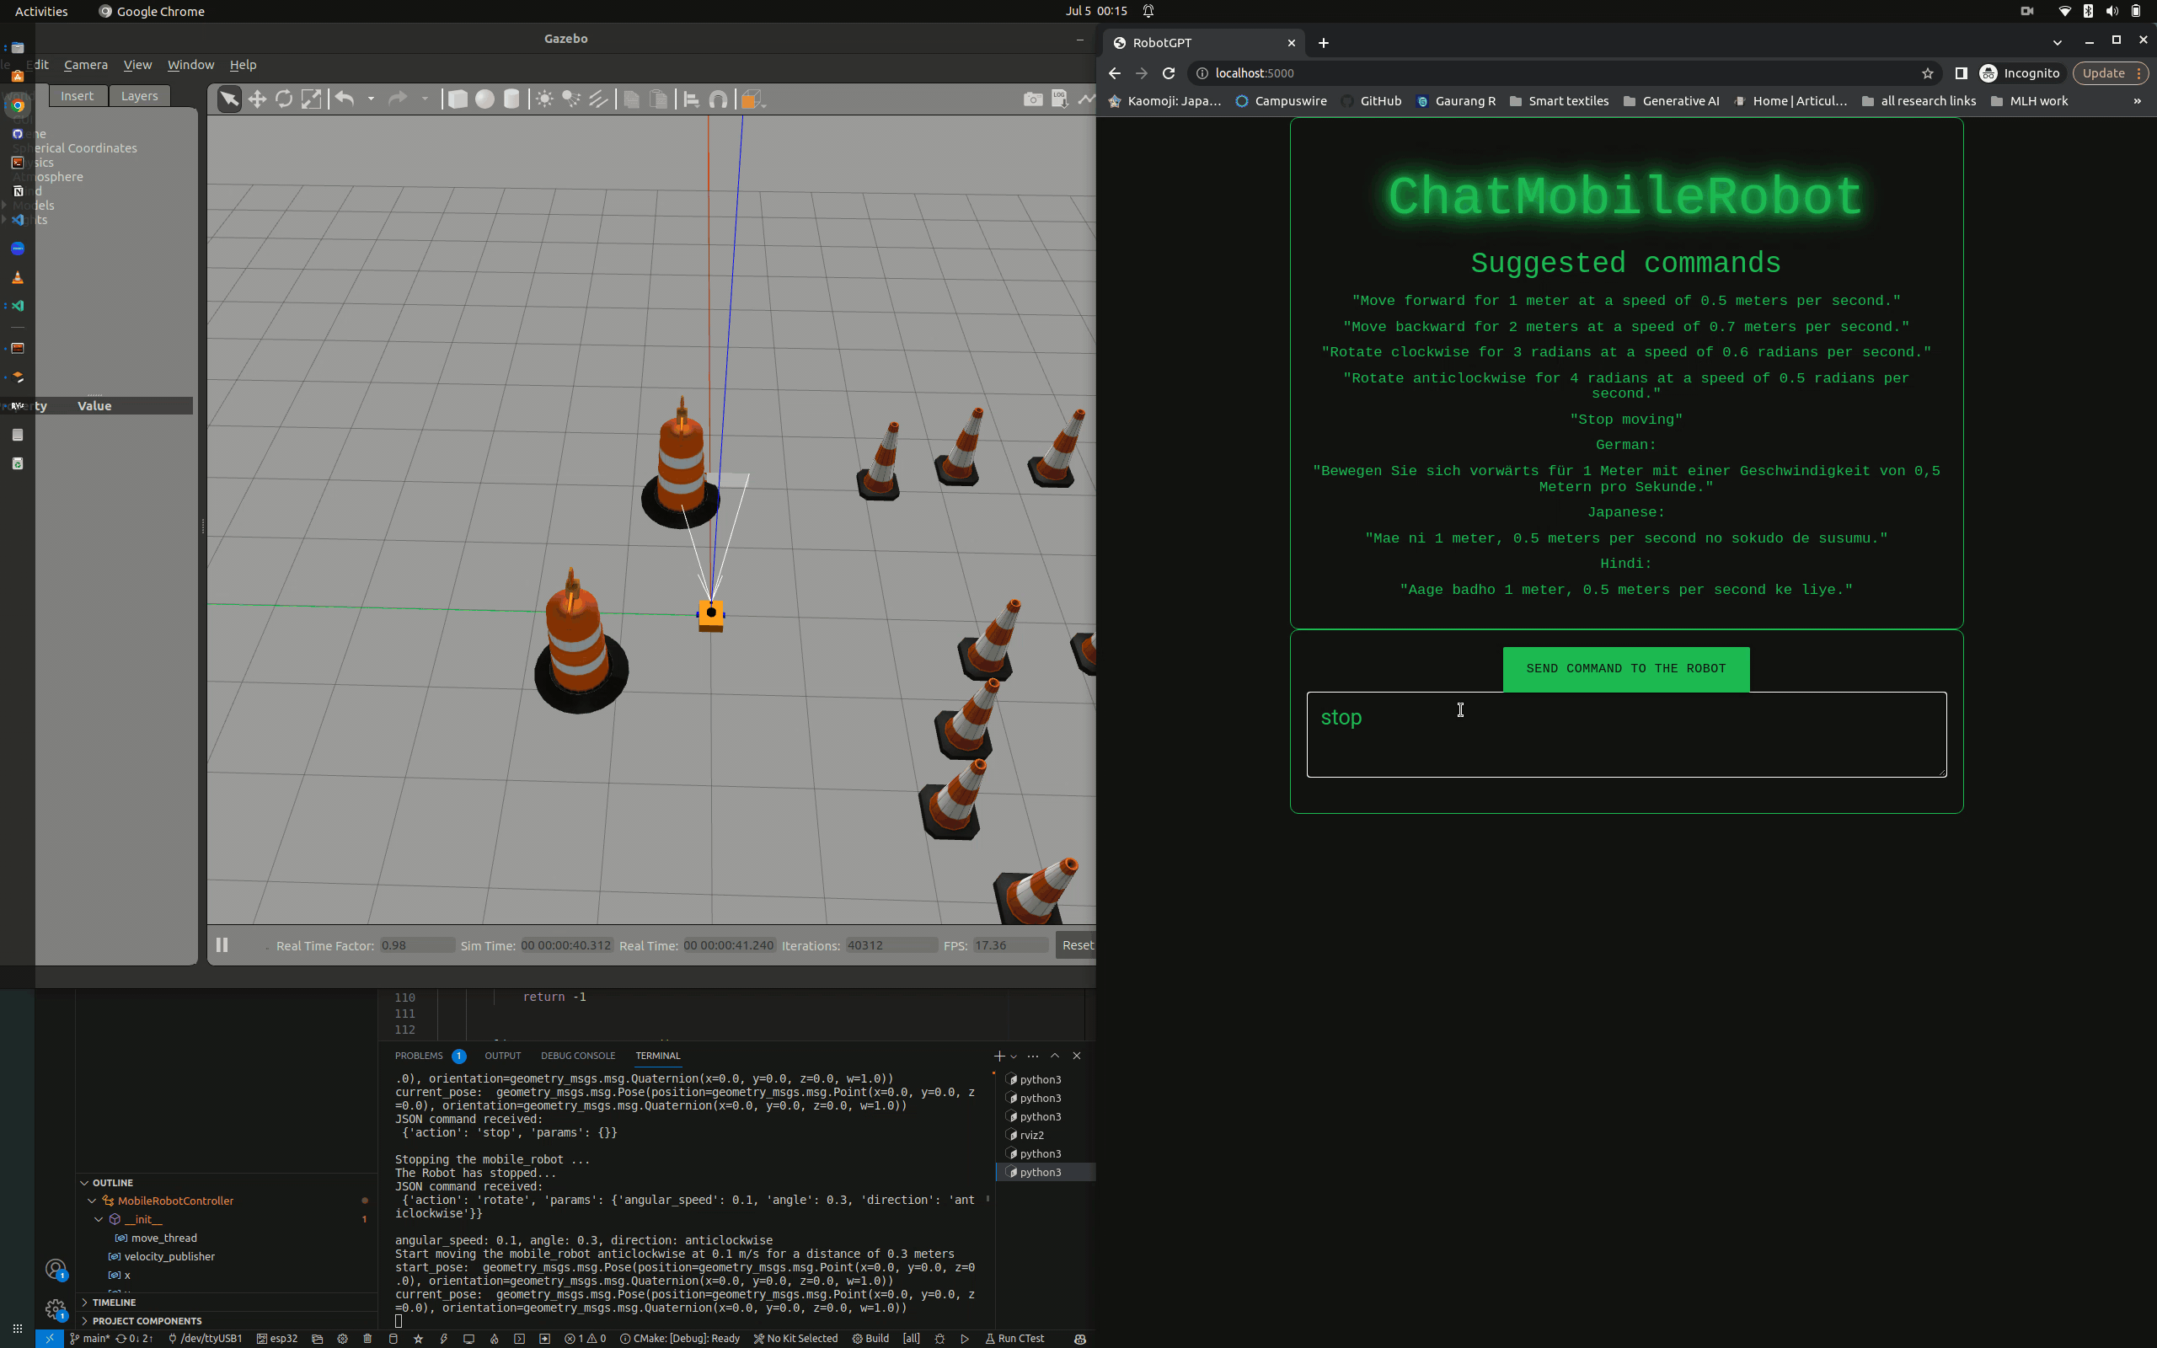This screenshot has height=1348, width=2157.
Task: Open the terminal launch profile dropdown
Action: (x=1014, y=1056)
